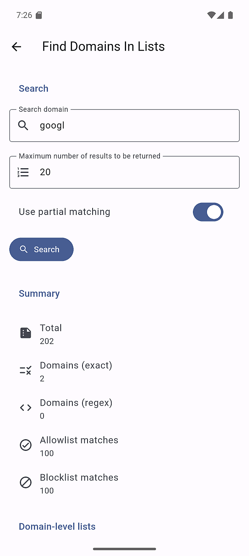The height and width of the screenshot is (556, 249).
Task: Click the magnifier icon in search domain field
Action: click(23, 125)
